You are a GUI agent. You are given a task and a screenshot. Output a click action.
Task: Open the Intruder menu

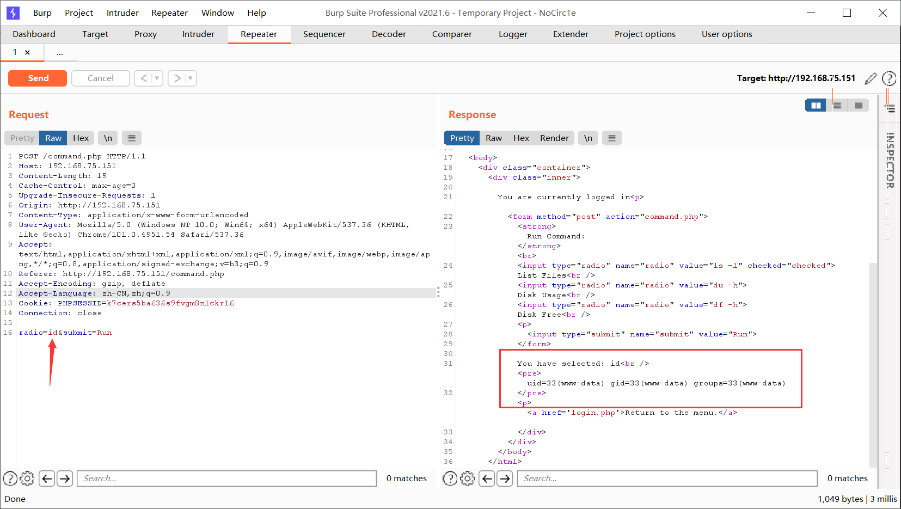122,13
